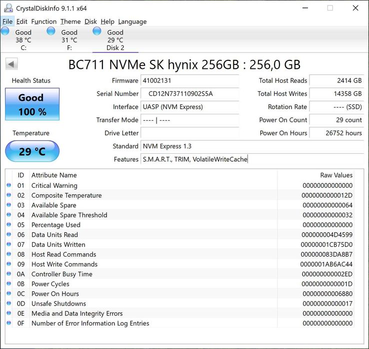Click the drive title BC711 NVMe SK hynix 256GB
The height and width of the screenshot is (349, 369).
(184, 64)
